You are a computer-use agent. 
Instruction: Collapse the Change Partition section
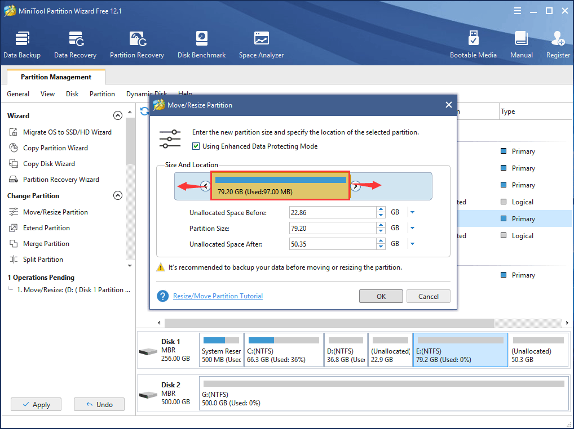point(118,195)
